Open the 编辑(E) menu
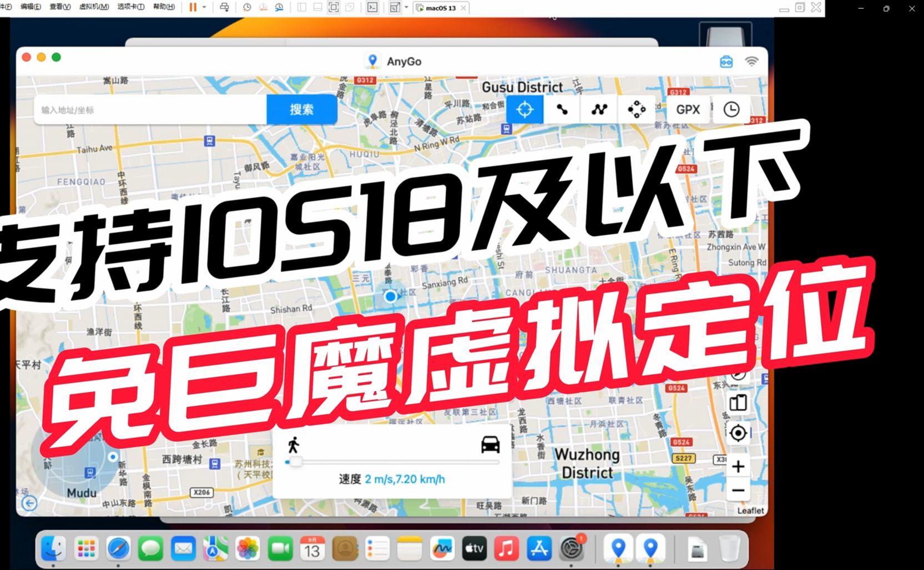The height and width of the screenshot is (570, 924). click(x=30, y=7)
